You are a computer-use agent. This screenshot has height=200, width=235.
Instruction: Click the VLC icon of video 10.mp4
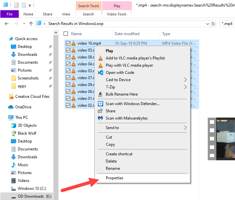(73, 43)
